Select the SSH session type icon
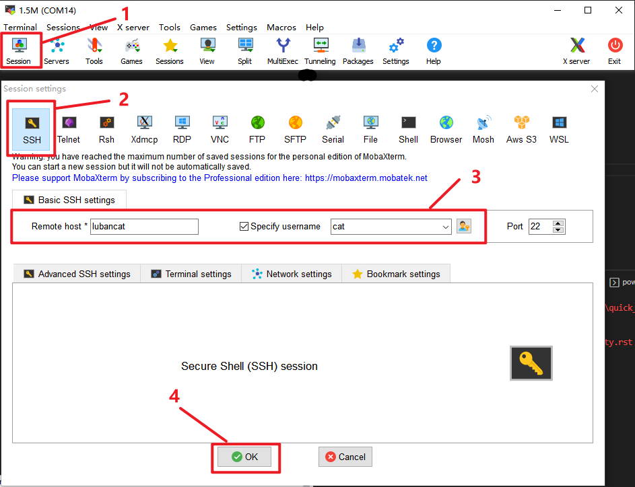 (32, 128)
